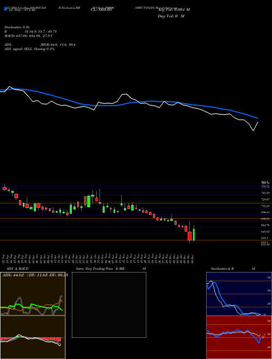Click the 'Avg Vol: 0.001 M' label
This screenshot has width=272, height=359.
click(174, 10)
